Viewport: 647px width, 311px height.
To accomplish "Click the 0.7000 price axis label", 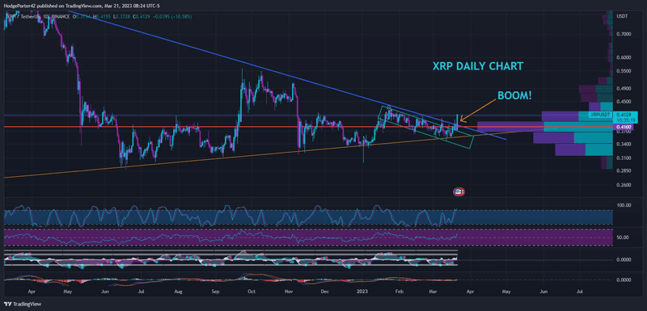I will (623, 34).
